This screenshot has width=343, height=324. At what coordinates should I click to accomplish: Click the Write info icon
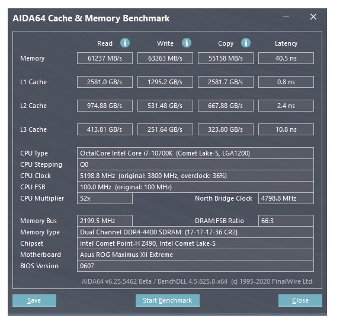(187, 43)
